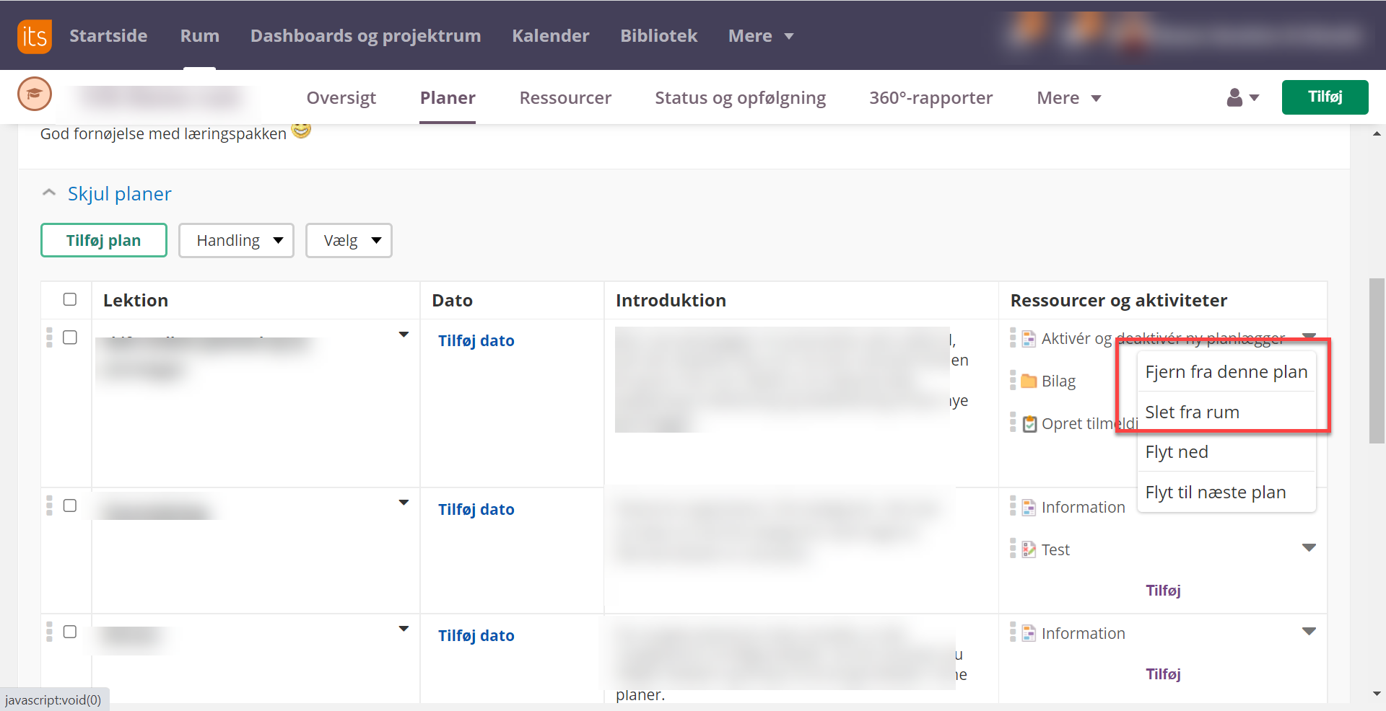Viewport: 1386px width, 711px height.
Task: Open the user profile icon menu
Action: [x=1242, y=97]
